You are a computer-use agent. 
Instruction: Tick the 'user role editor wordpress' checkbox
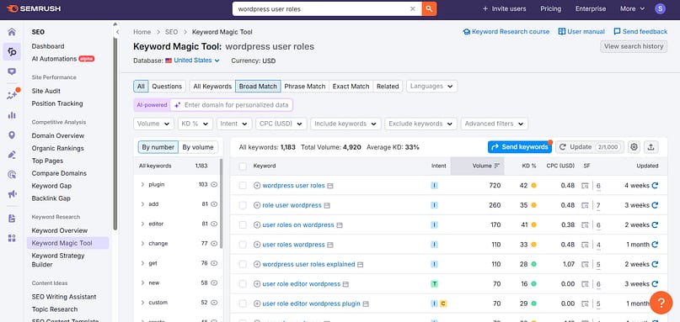243,284
